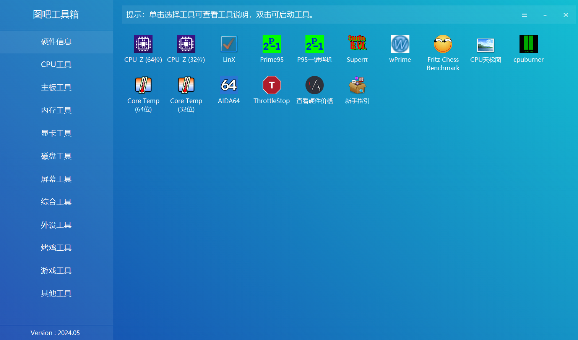
Task: Minimize the 图吧工具箱 window
Action: 545,15
